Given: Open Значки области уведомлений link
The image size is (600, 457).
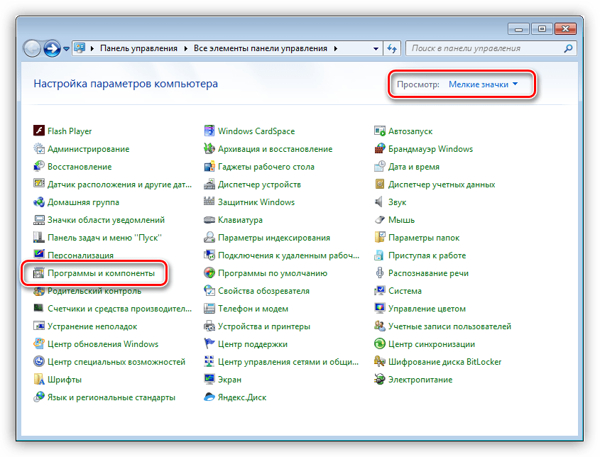Looking at the screenshot, I should 106,220.
